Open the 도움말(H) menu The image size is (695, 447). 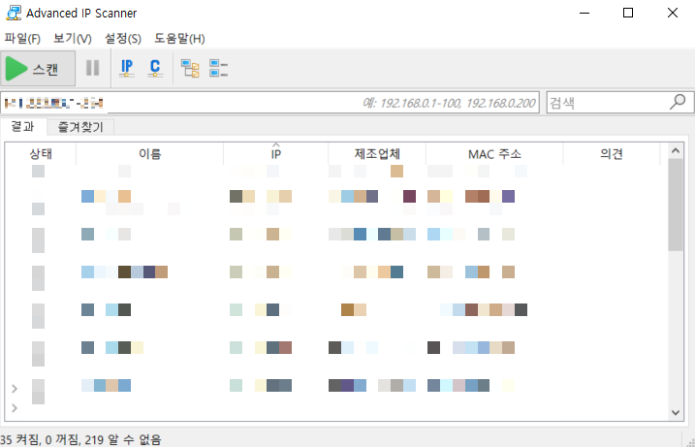click(179, 39)
